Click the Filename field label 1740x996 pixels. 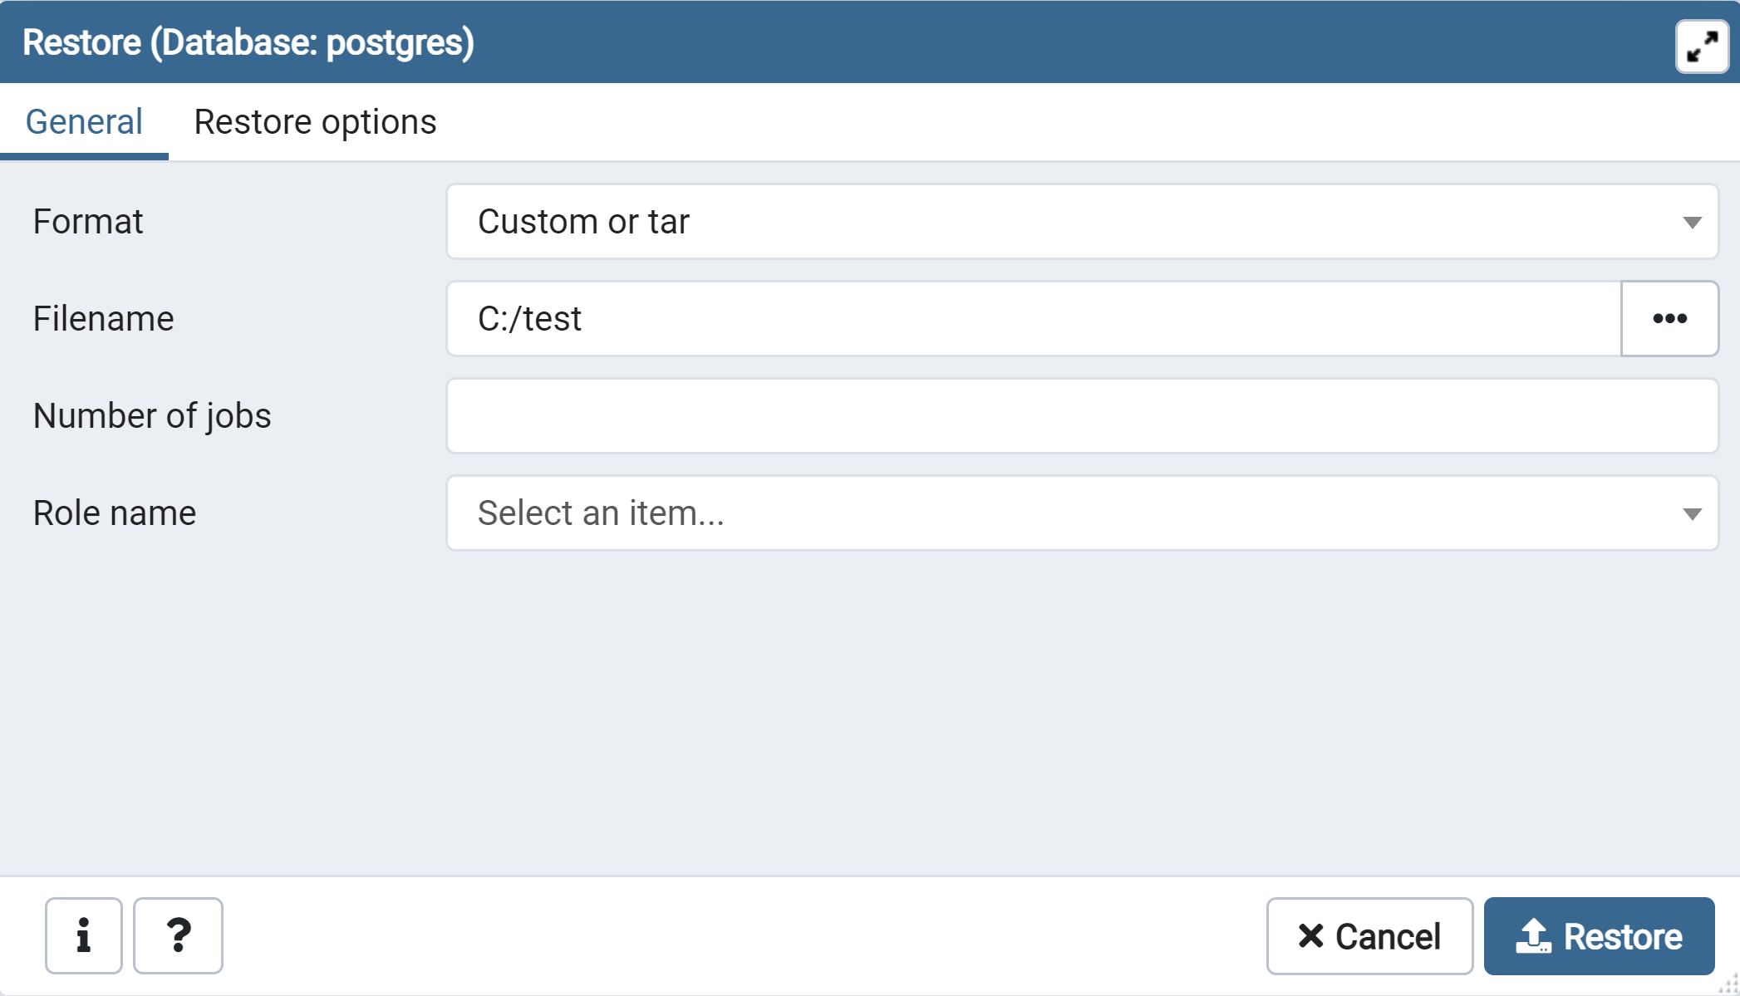click(x=104, y=319)
